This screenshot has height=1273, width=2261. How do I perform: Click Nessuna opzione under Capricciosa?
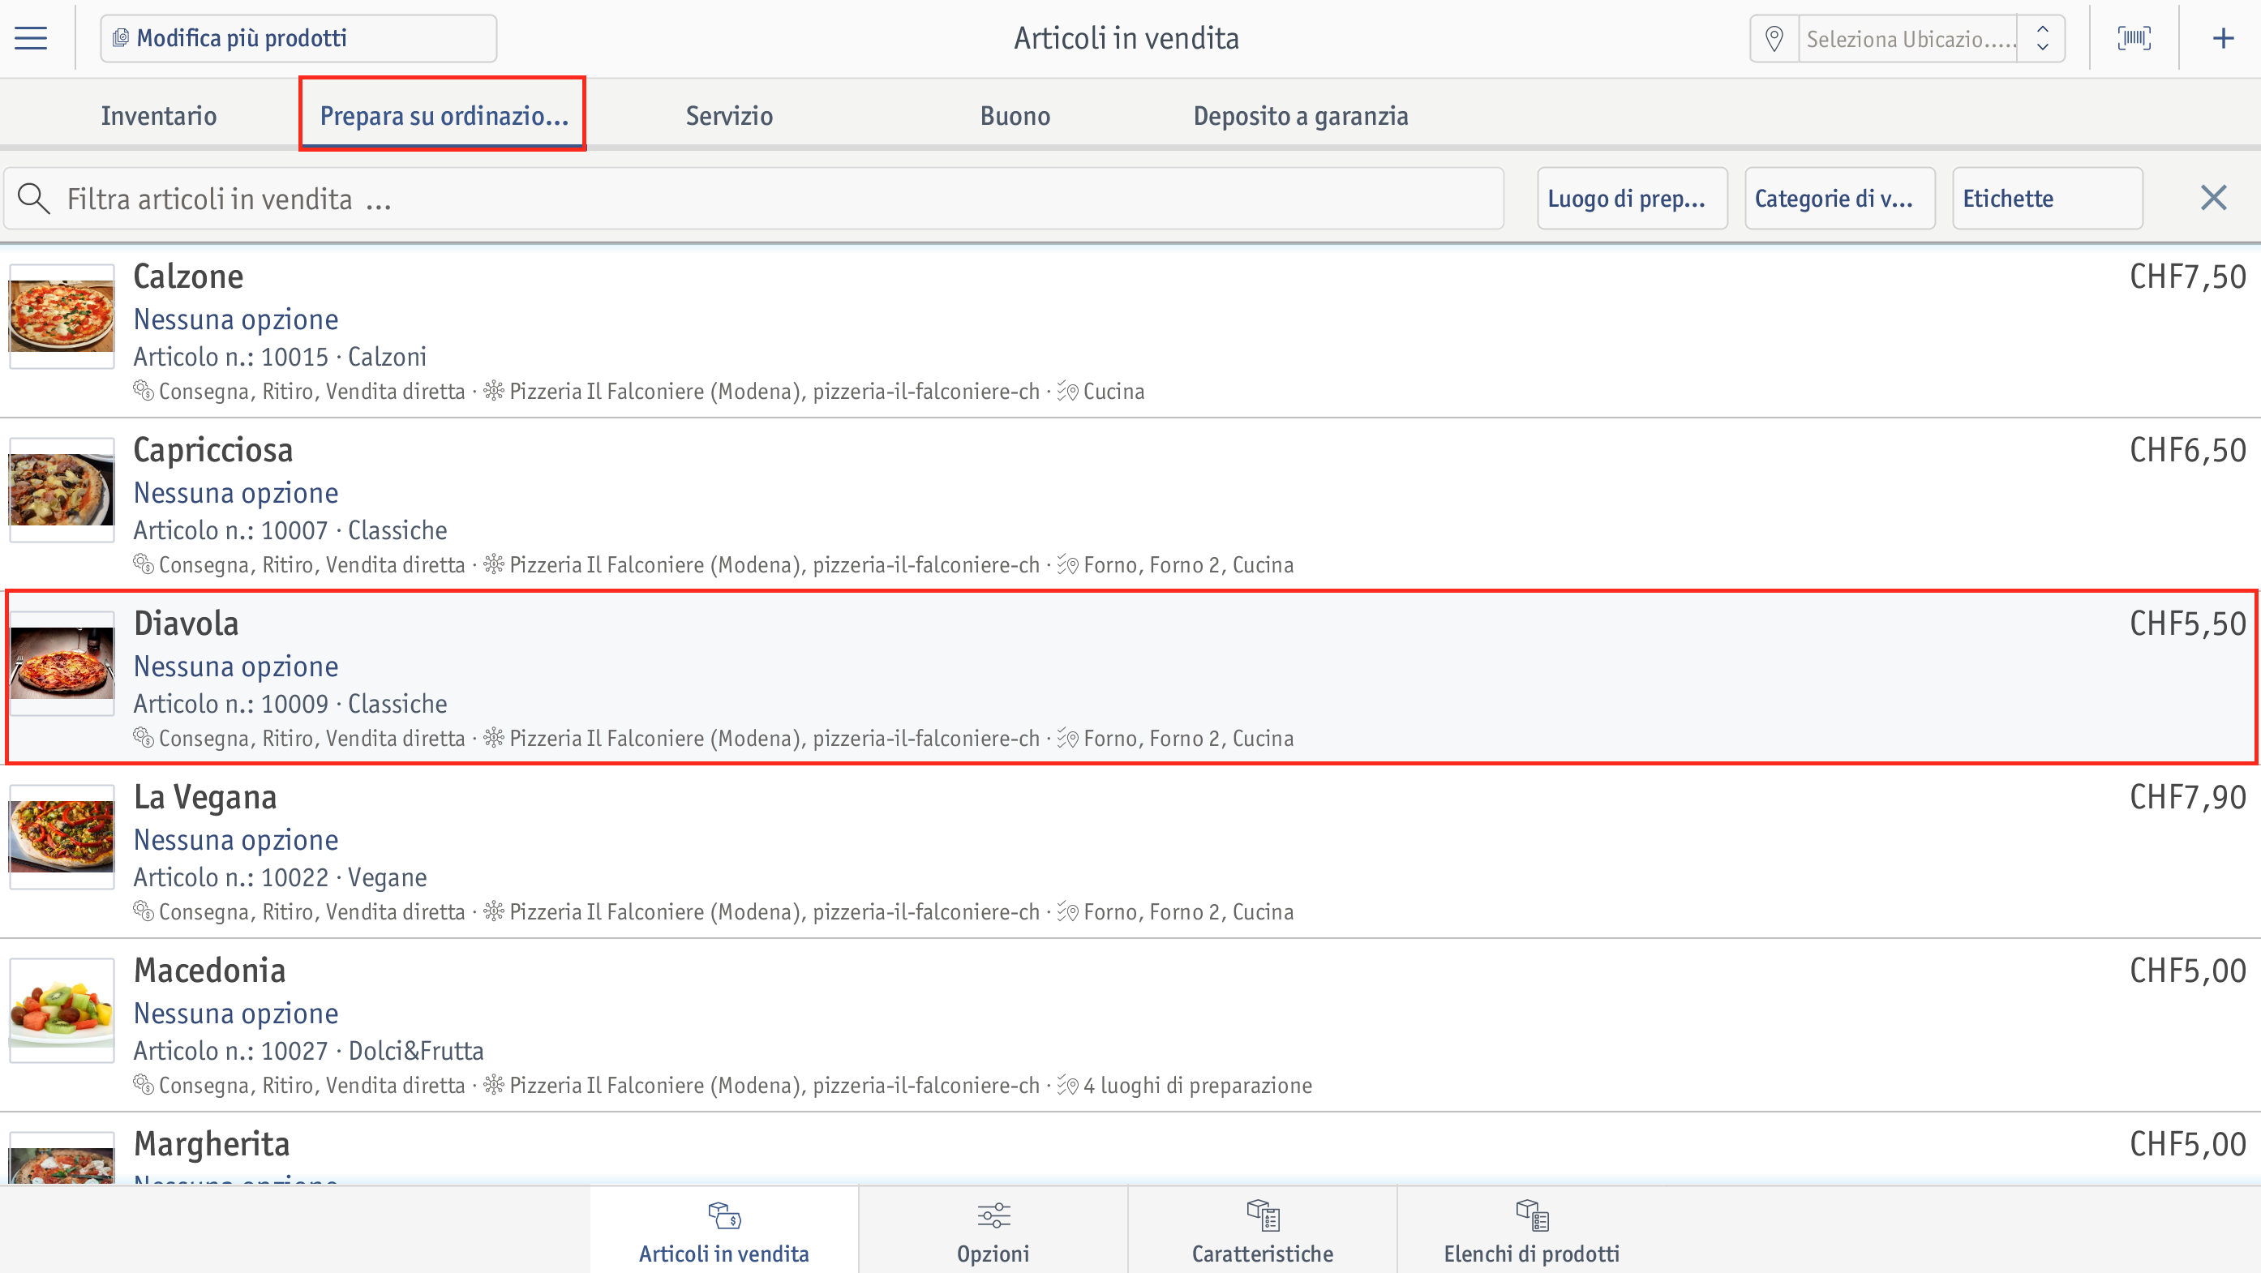tap(235, 492)
